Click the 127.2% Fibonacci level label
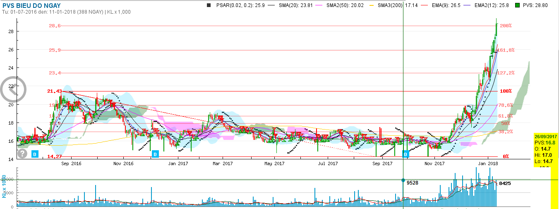The image size is (559, 209). (x=506, y=73)
